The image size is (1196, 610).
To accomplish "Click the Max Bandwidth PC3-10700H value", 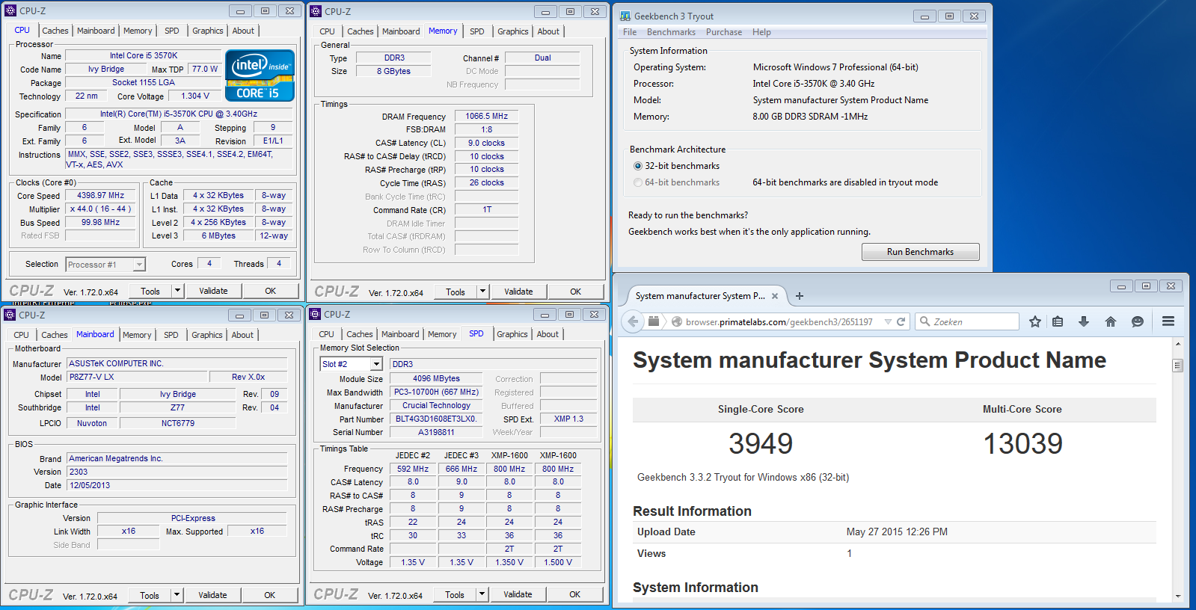I will [436, 392].
